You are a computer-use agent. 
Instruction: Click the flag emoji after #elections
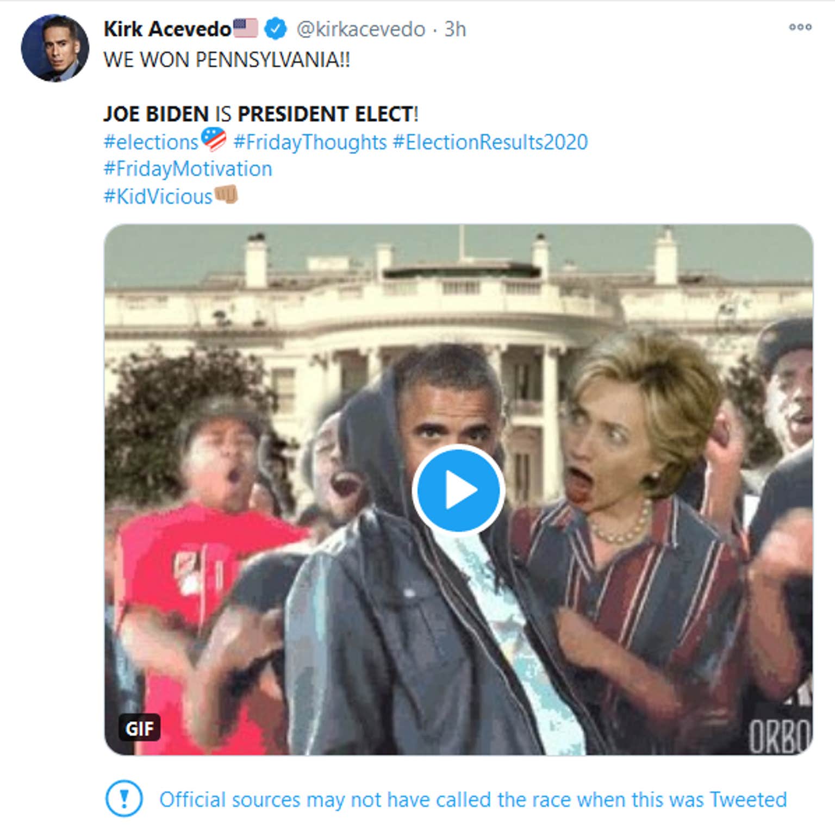(214, 139)
